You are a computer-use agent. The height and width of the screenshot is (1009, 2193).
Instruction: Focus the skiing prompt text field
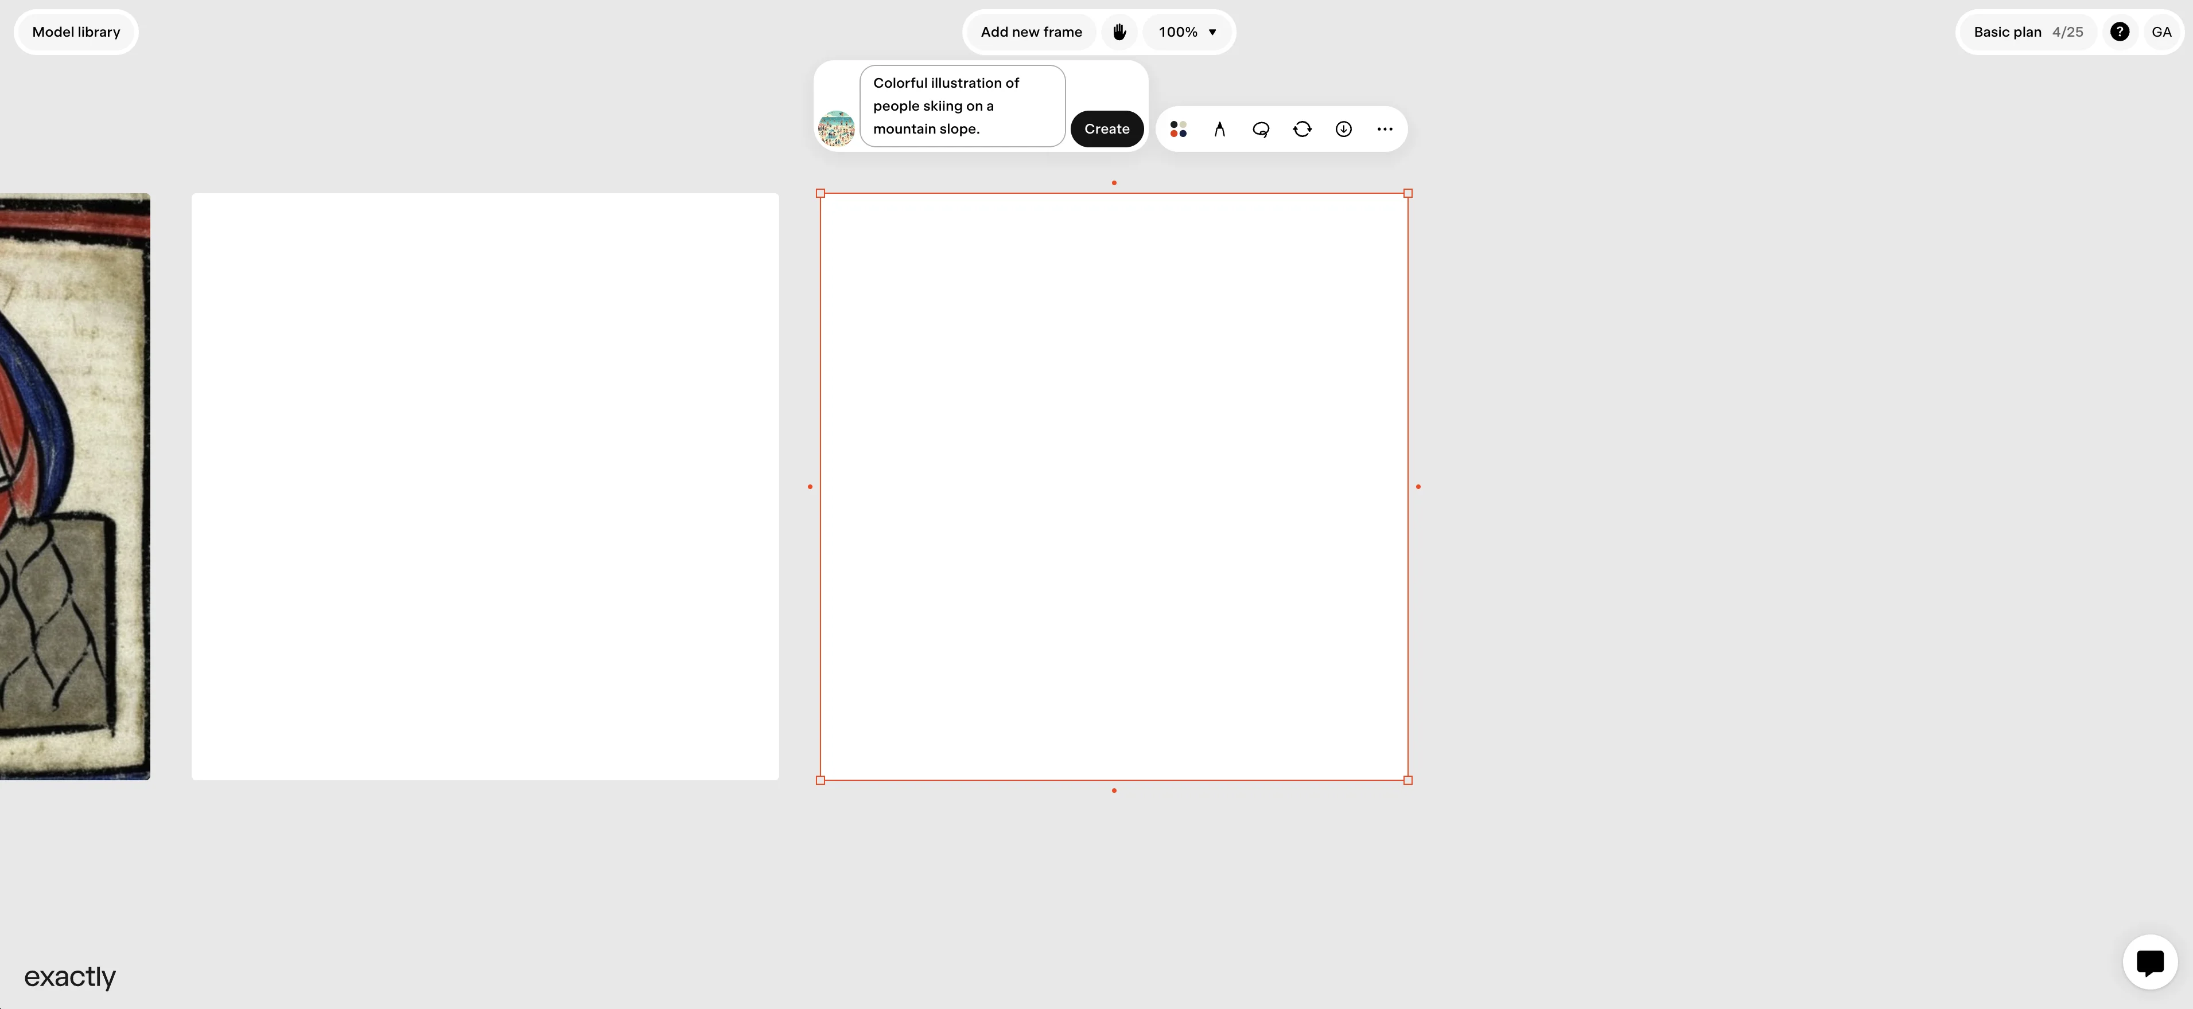[x=962, y=106]
